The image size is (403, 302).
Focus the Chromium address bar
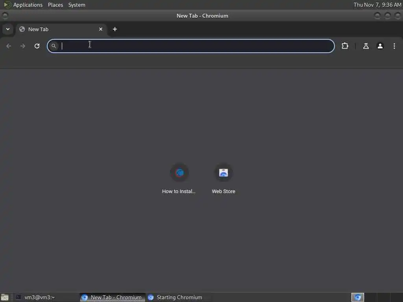191,46
